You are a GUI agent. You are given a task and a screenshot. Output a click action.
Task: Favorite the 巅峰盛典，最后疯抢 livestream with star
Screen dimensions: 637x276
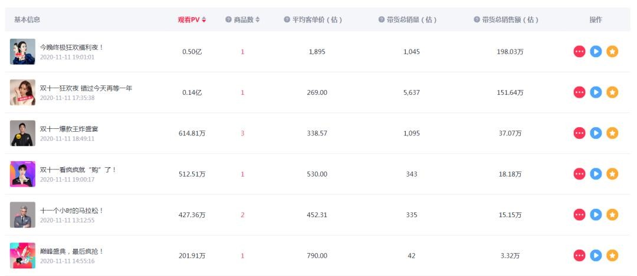[612, 255]
